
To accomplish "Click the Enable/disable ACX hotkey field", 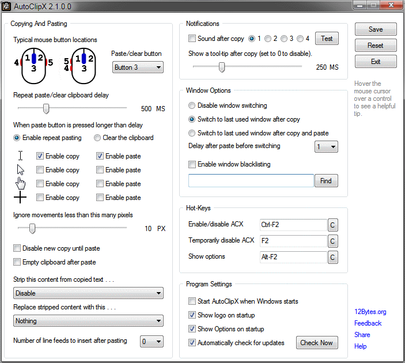I will 293,225.
